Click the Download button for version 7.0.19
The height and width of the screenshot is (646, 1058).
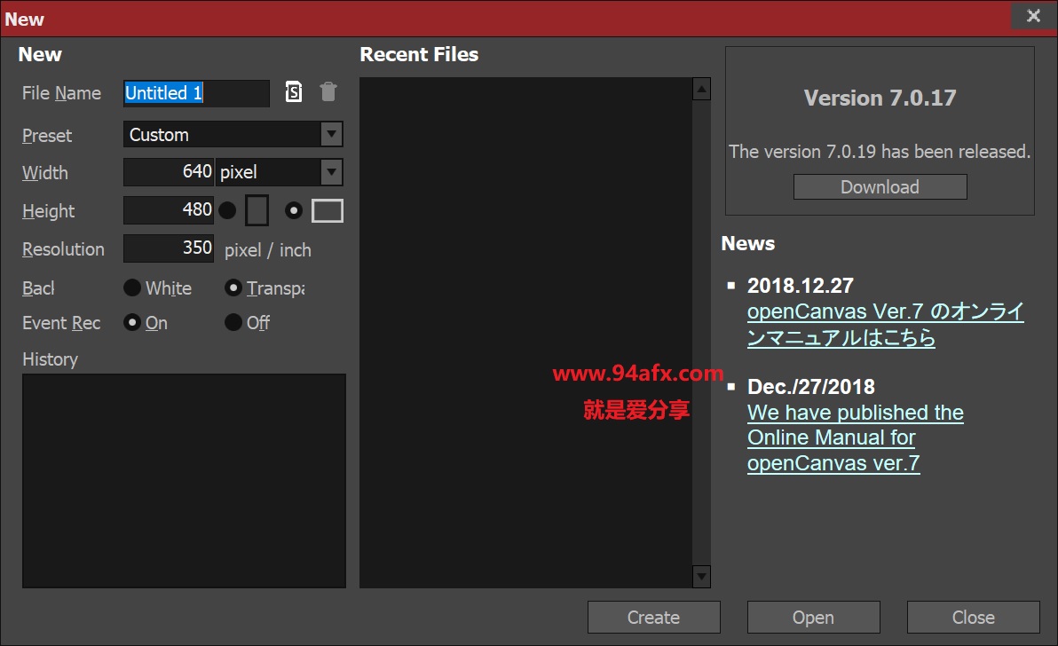pyautogui.click(x=880, y=186)
